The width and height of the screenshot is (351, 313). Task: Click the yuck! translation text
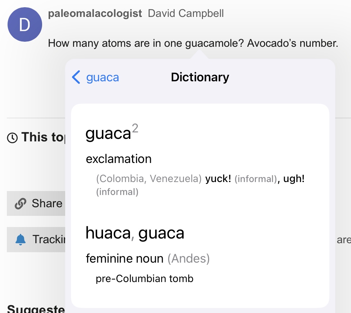(218, 179)
